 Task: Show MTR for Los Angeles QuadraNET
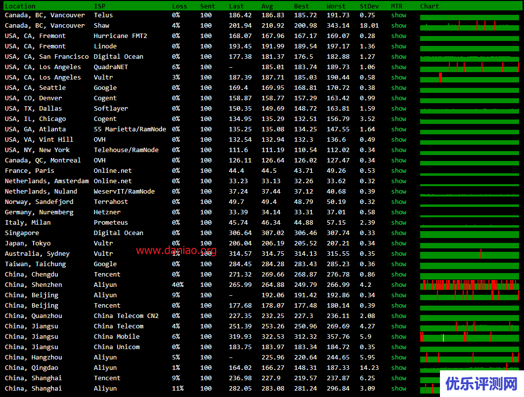[398, 67]
